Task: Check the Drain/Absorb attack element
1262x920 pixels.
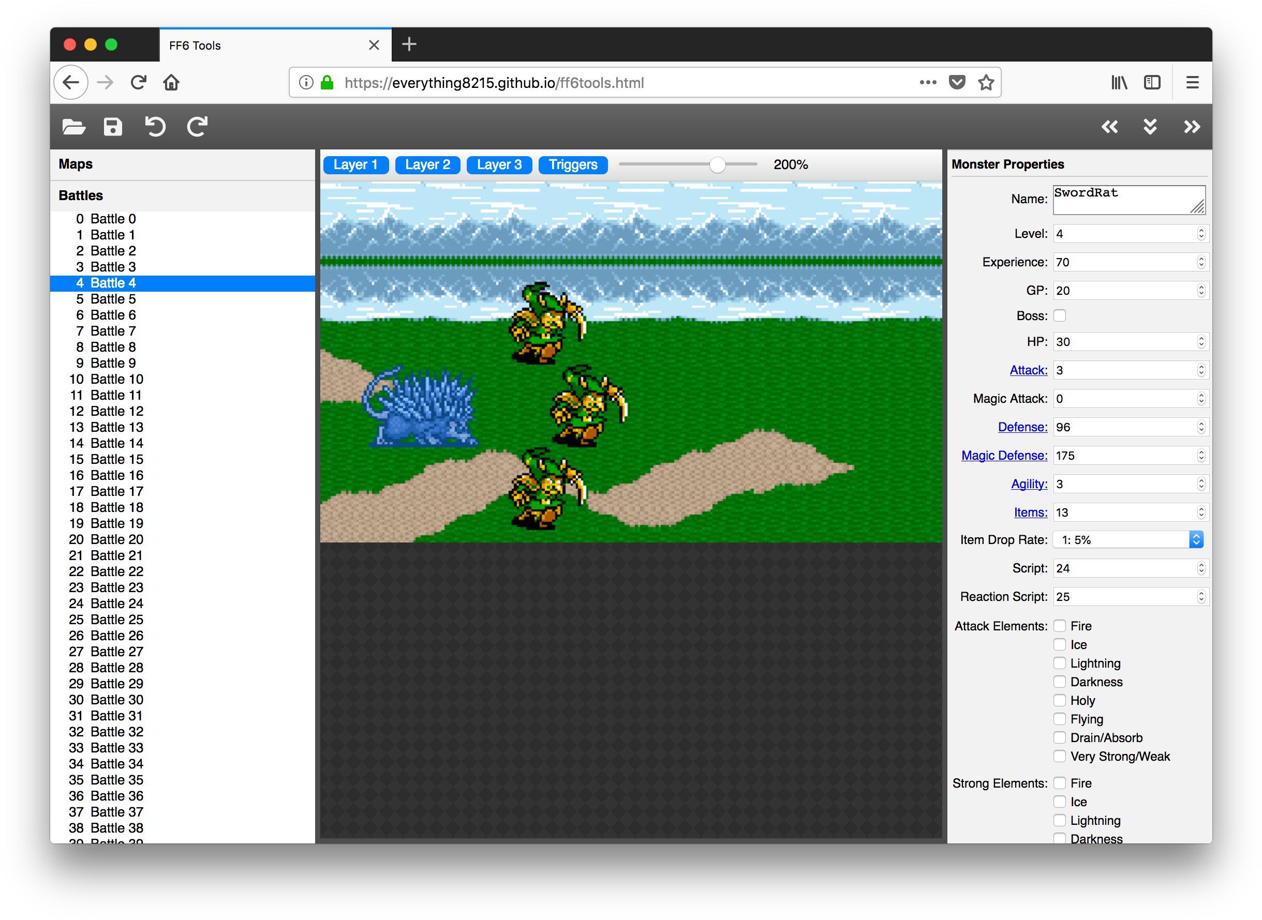Action: [1060, 738]
